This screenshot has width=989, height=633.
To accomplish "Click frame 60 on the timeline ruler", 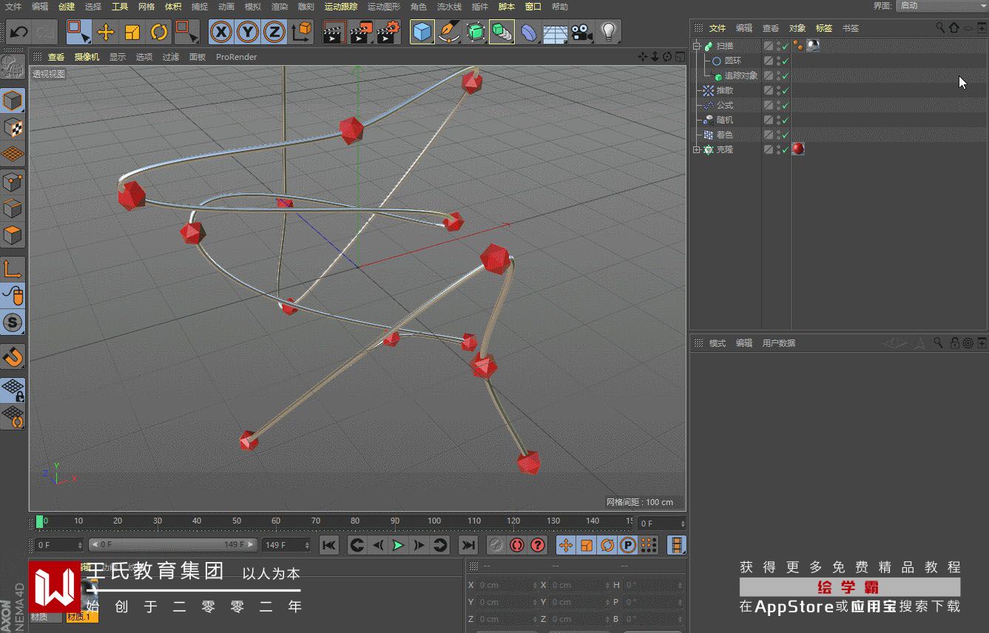I will pyautogui.click(x=276, y=521).
